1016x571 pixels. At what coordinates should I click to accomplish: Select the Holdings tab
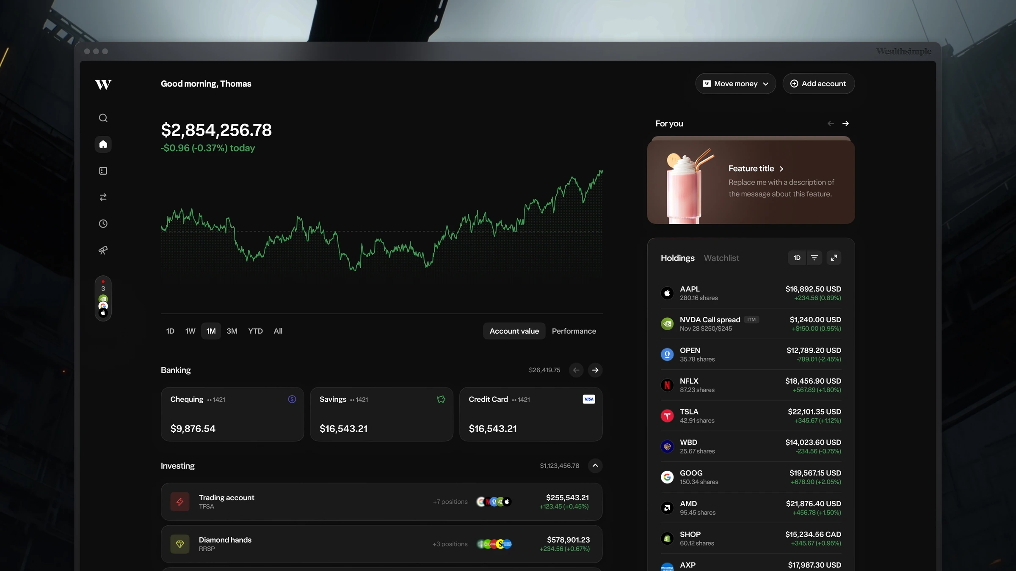click(x=678, y=258)
